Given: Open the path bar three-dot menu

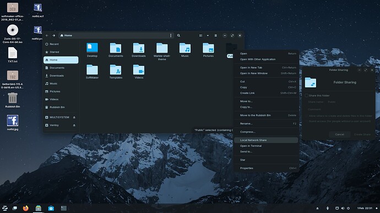Looking at the screenshot, I should pos(171,36).
